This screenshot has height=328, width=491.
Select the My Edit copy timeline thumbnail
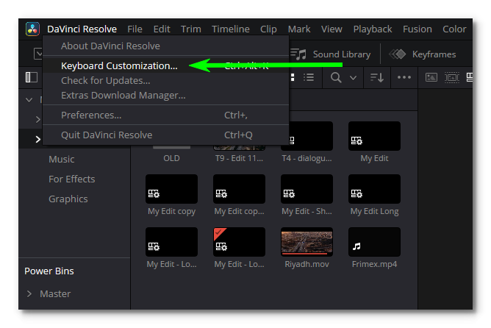(x=171, y=189)
